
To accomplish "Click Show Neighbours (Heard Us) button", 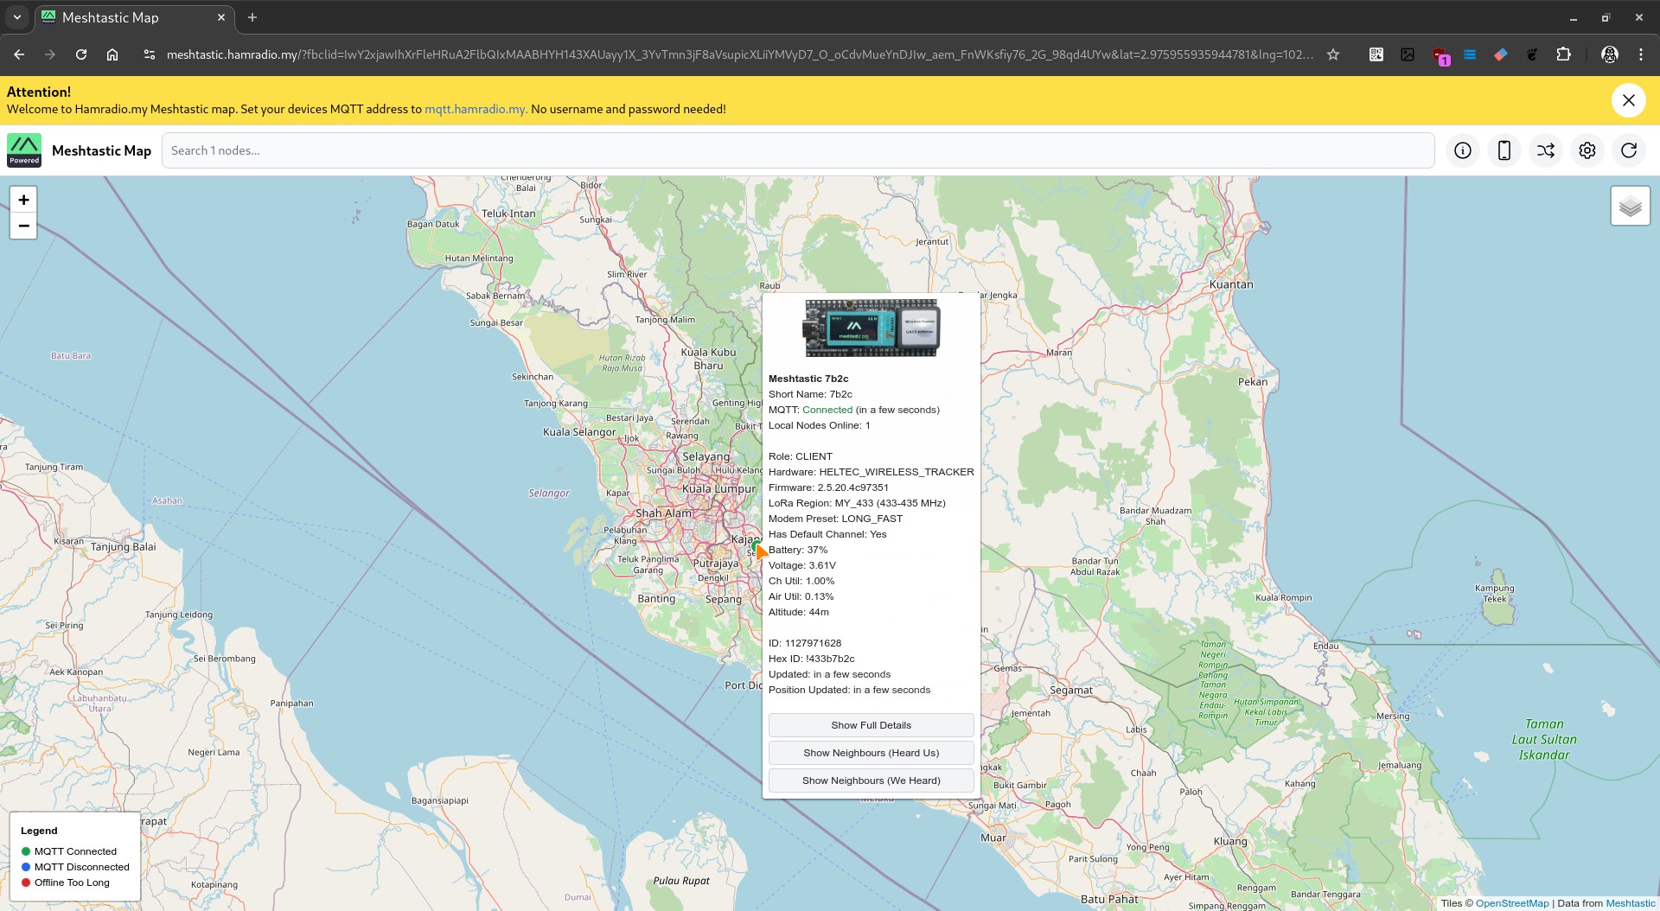I will pos(871,753).
